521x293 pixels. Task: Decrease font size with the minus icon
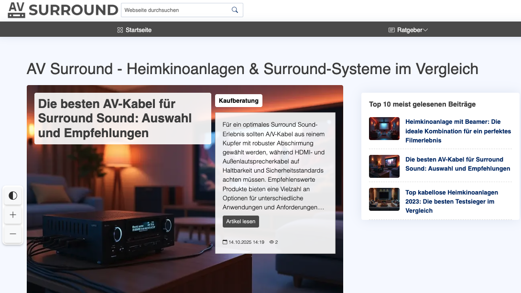[13, 234]
